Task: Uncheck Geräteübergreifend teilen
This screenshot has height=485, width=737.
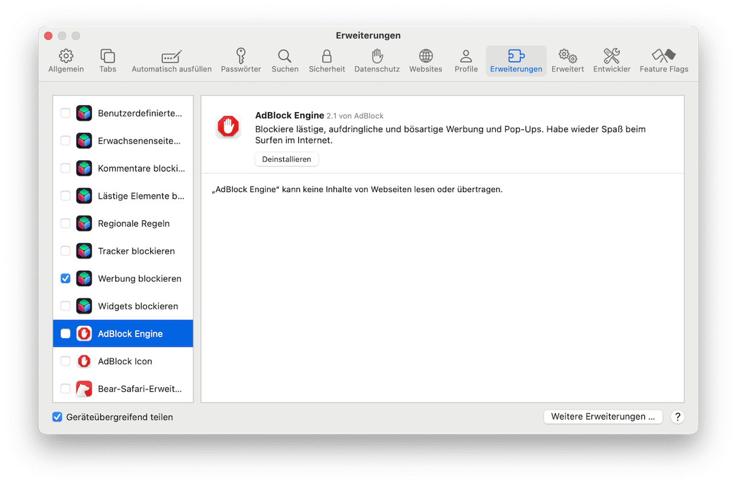Action: (x=58, y=417)
